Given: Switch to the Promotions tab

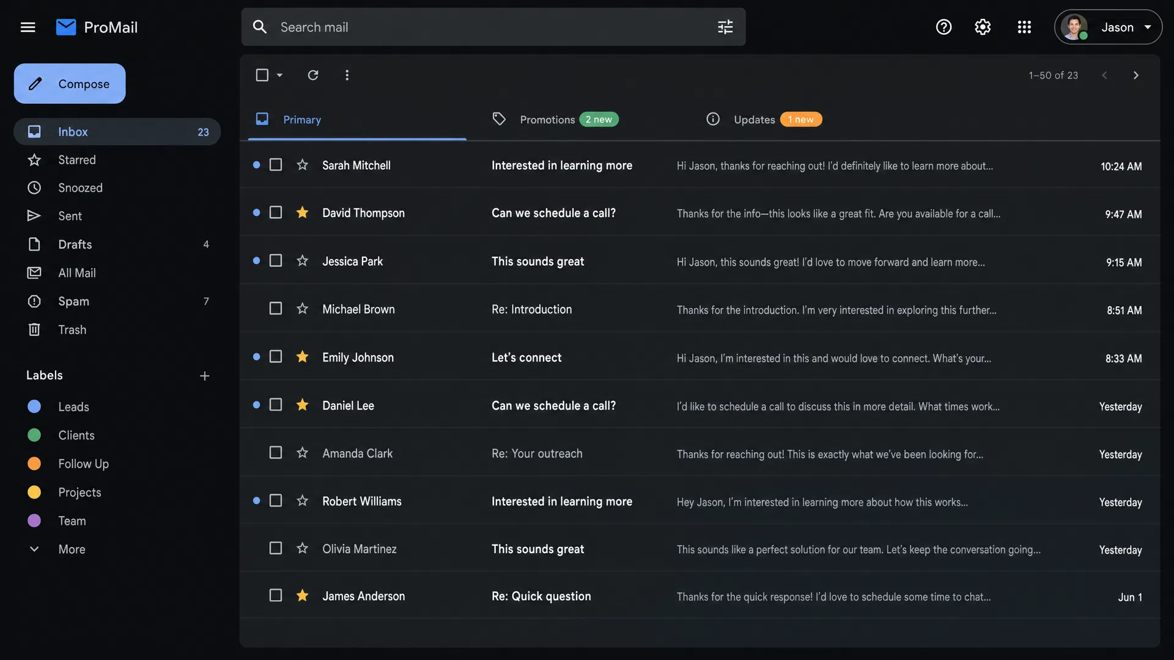Looking at the screenshot, I should [555, 119].
